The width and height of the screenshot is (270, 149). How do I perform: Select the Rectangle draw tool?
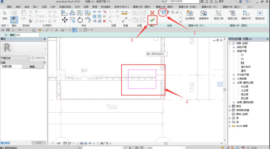pyautogui.click(x=164, y=12)
